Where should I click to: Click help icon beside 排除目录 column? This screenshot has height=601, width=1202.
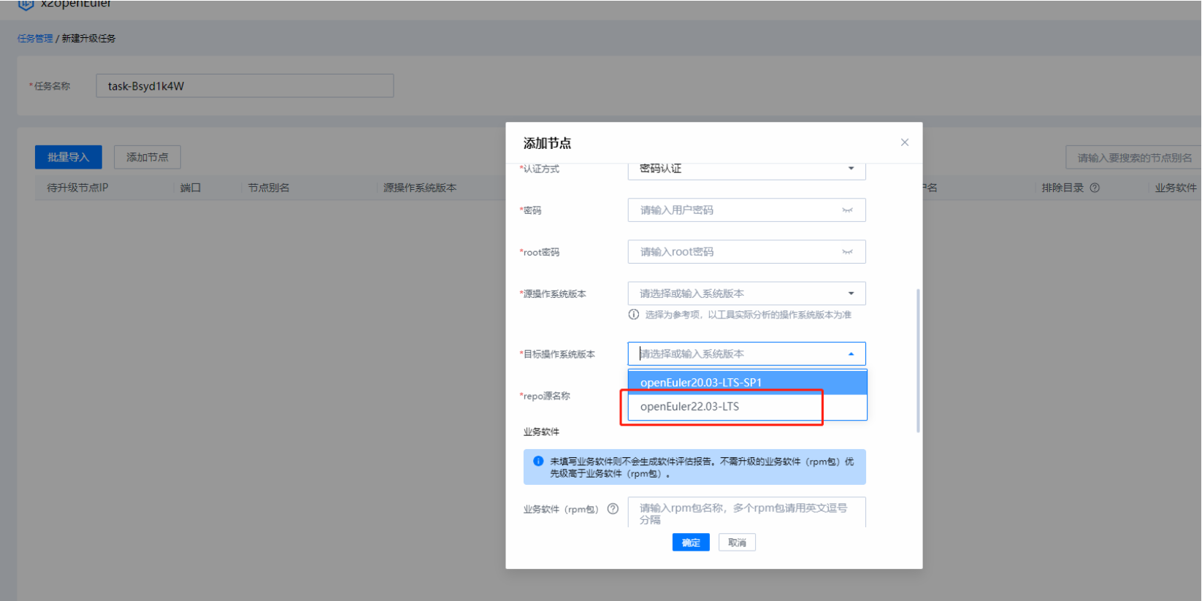[x=1095, y=188]
